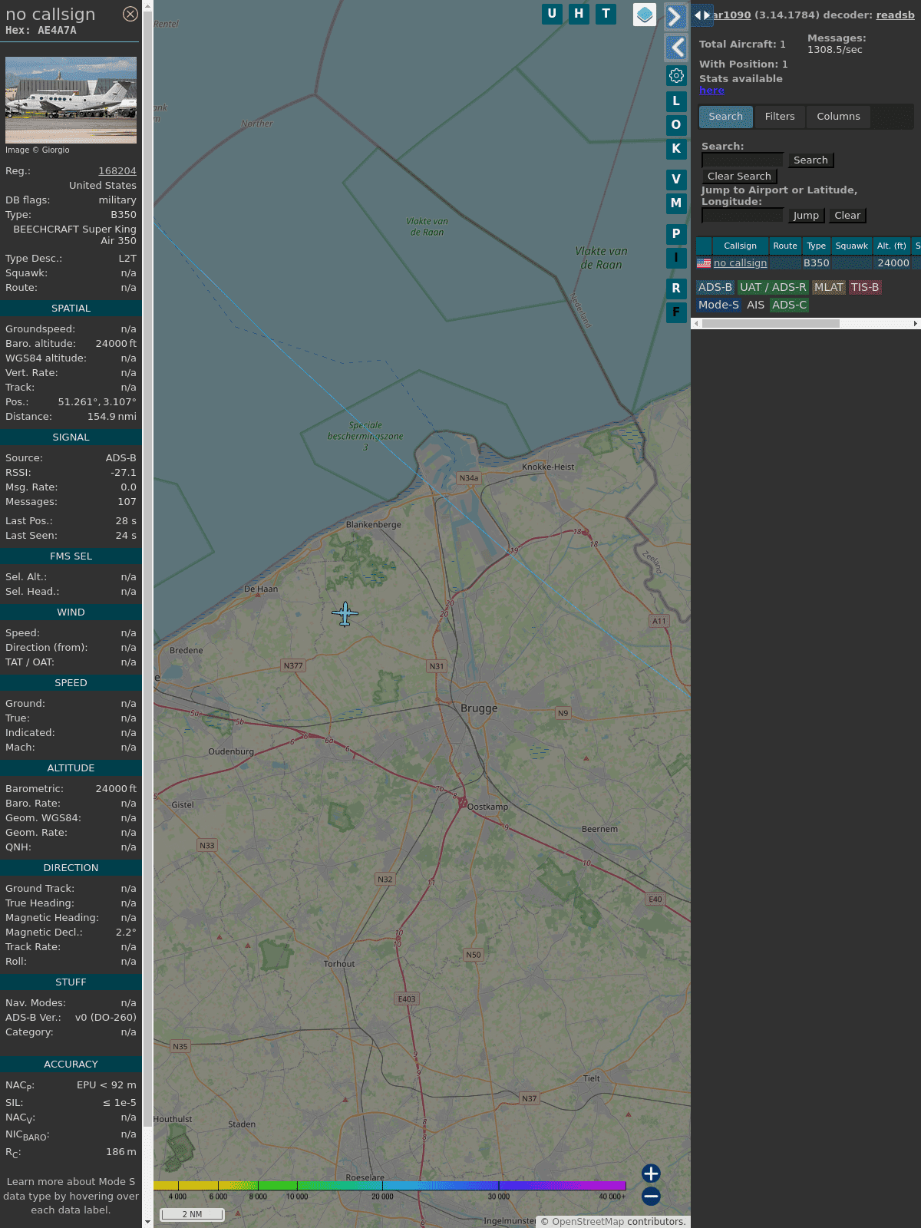921x1228 pixels.
Task: Expand sidebar with right chevron button
Action: click(x=675, y=17)
